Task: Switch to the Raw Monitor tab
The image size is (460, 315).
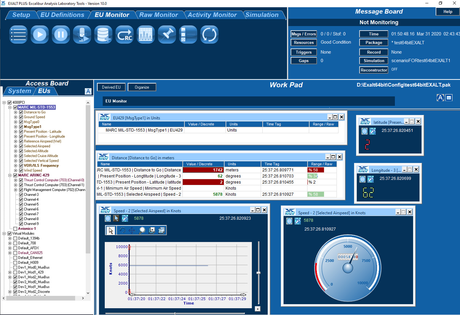Action: [x=159, y=15]
